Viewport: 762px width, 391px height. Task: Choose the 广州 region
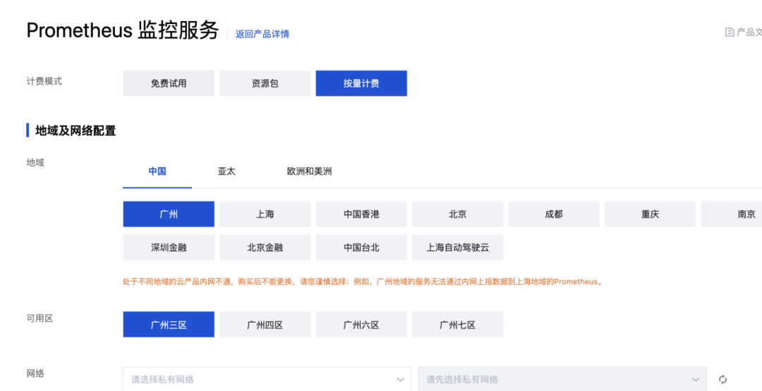(x=169, y=214)
